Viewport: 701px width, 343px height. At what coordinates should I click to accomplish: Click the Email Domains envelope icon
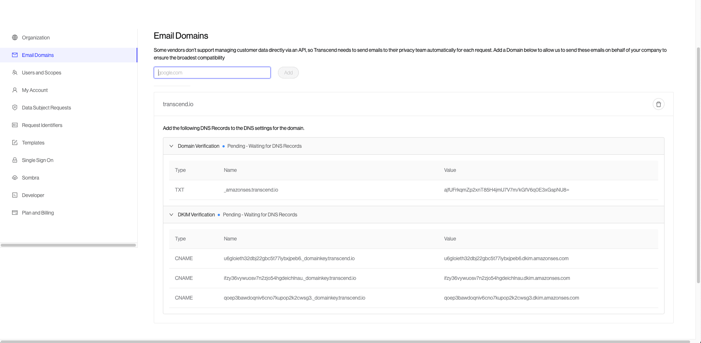tap(15, 55)
